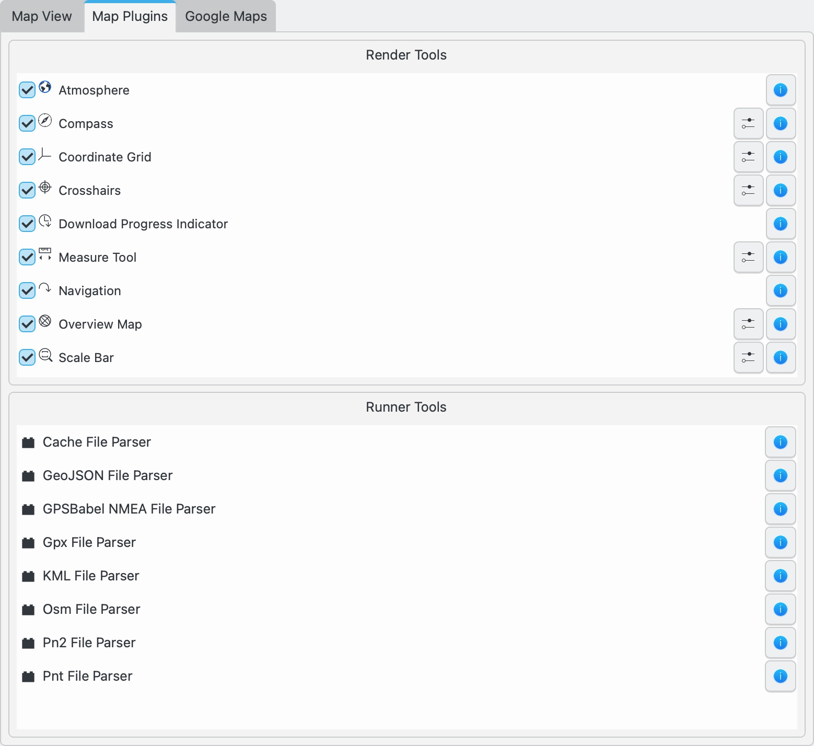814x746 pixels.
Task: Open Measure Tool configuration settings
Action: (748, 257)
